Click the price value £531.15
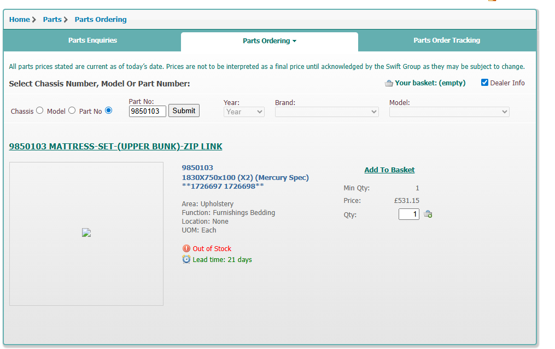Screen dimensions: 555x349 pyautogui.click(x=407, y=201)
